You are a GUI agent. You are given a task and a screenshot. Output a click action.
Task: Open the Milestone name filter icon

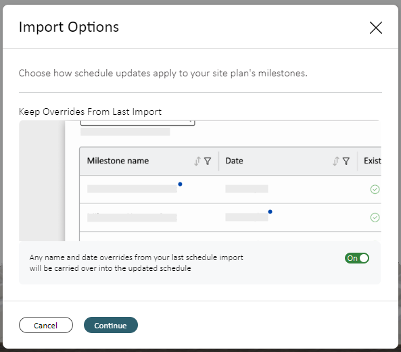coord(208,161)
